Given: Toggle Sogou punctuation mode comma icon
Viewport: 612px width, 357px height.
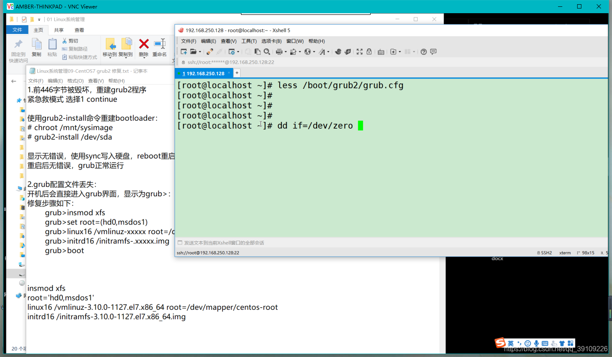Looking at the screenshot, I should (x=519, y=343).
